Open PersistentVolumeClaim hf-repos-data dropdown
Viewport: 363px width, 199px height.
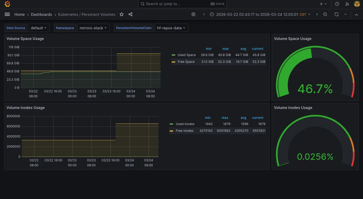pyautogui.click(x=171, y=28)
